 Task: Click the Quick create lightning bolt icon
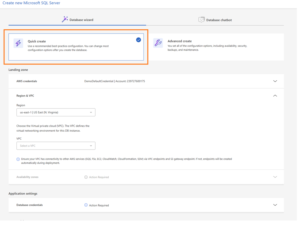point(18,43)
